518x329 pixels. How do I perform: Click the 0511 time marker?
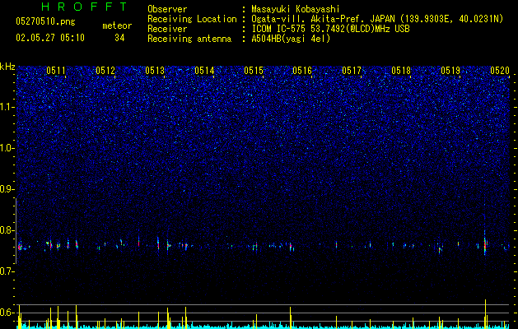(56, 71)
